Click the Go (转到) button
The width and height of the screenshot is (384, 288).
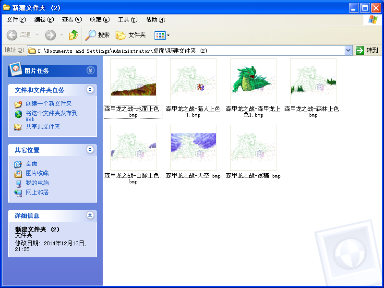click(x=367, y=50)
